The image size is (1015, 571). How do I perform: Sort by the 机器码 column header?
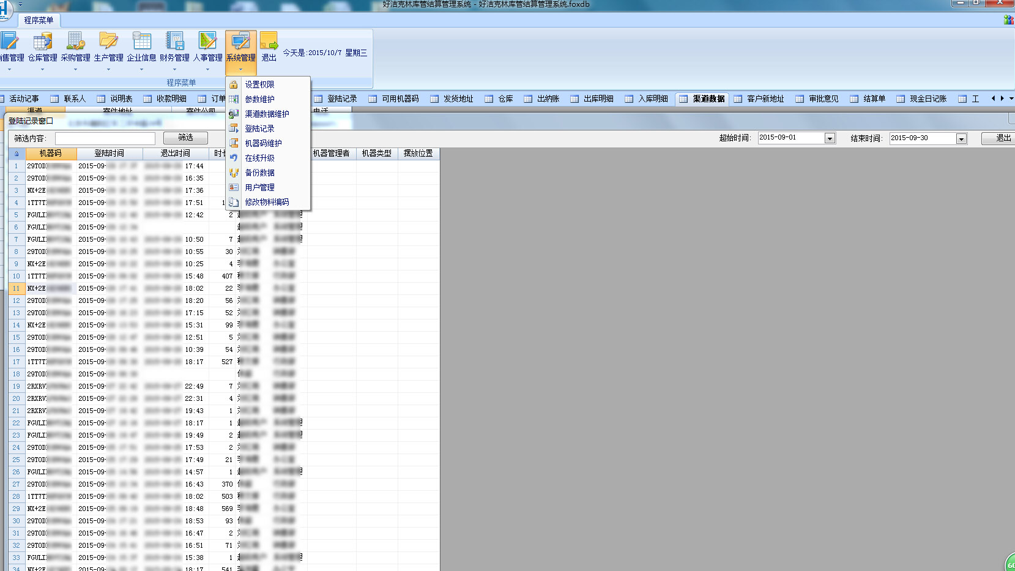point(50,154)
